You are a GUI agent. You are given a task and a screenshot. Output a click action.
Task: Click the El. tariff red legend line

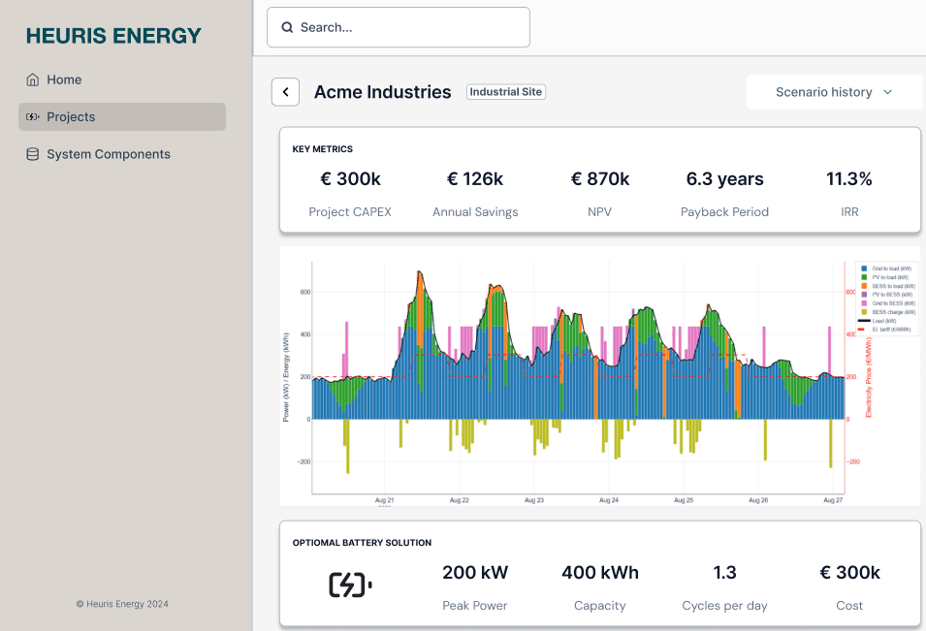[x=862, y=330]
